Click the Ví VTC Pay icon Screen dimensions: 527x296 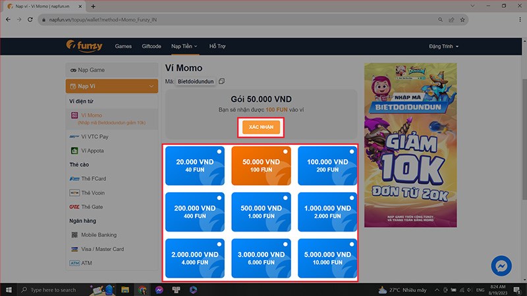click(x=74, y=137)
